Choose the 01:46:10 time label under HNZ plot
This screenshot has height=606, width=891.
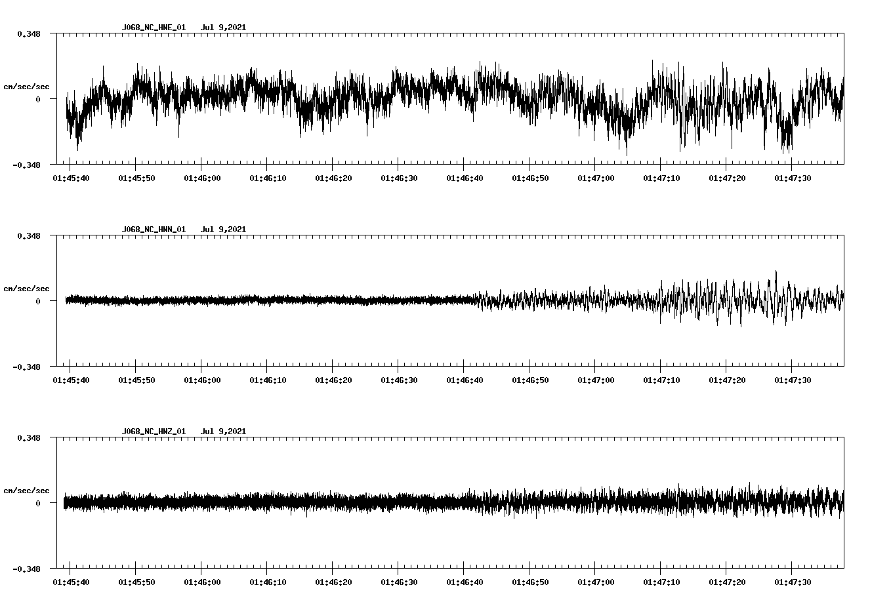tap(268, 582)
